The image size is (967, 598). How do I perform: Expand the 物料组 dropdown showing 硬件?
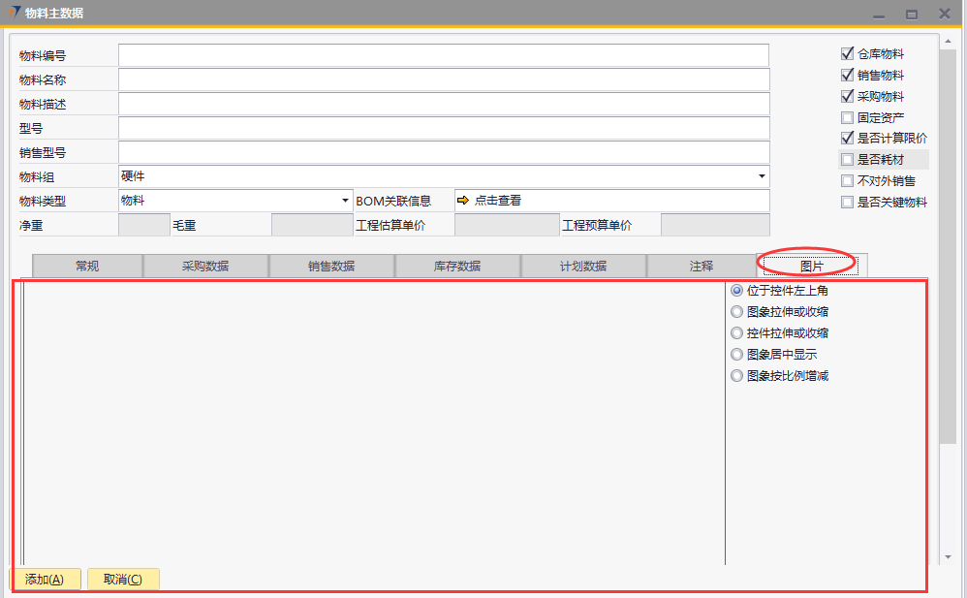pos(762,176)
